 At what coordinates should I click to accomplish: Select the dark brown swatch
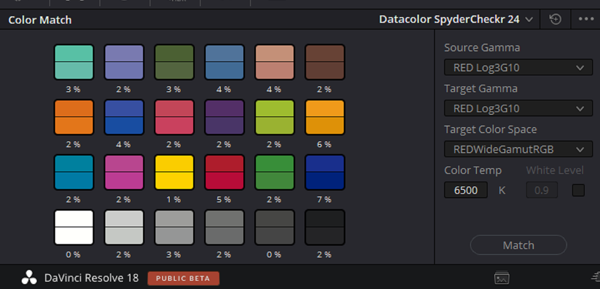pyautogui.click(x=324, y=62)
